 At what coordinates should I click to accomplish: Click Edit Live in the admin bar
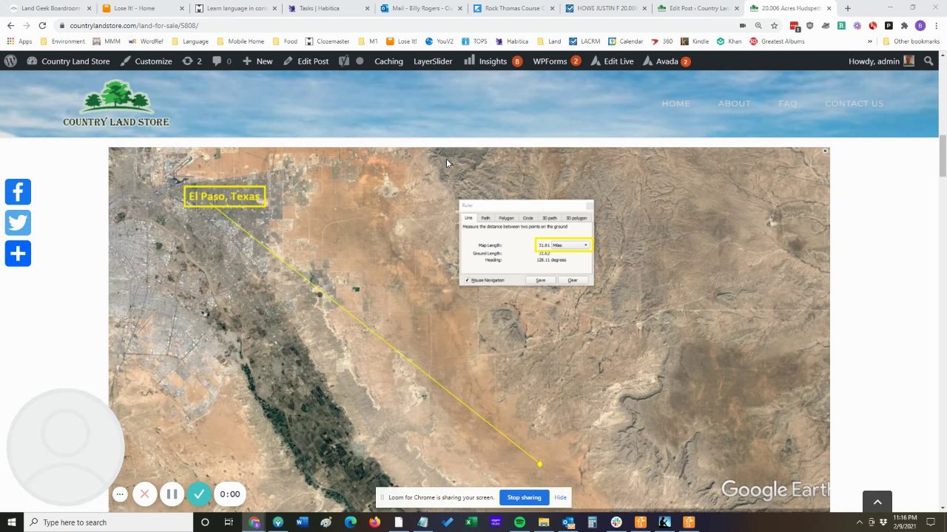612,61
